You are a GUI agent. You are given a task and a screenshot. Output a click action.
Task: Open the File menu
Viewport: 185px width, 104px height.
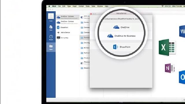click(59, 6)
